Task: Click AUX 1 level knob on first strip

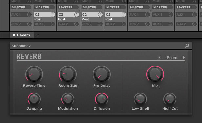Action: [30, 15]
